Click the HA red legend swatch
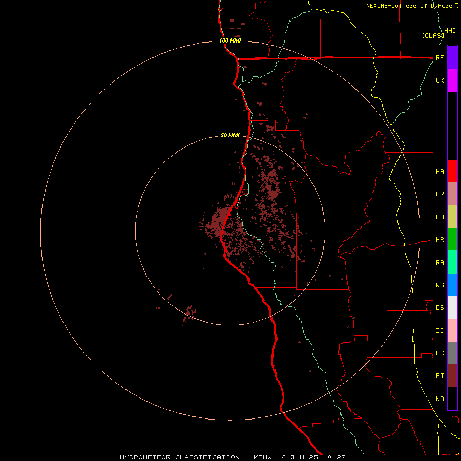This screenshot has height=461, width=461. tap(452, 171)
